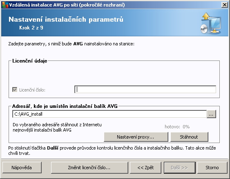
Task: Open Nápověda help
Action: pos(22,168)
